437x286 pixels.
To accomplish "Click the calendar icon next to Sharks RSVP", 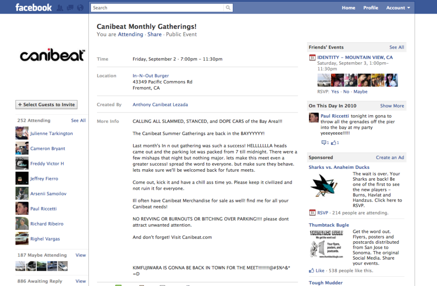I will 312,213.
